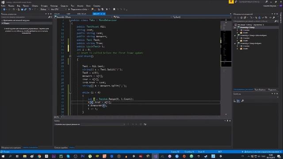Open the Правка menu
This screenshot has width=283, height=159.
(11, 6)
